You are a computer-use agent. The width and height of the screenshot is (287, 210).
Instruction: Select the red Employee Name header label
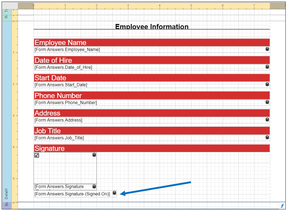[x=152, y=42]
